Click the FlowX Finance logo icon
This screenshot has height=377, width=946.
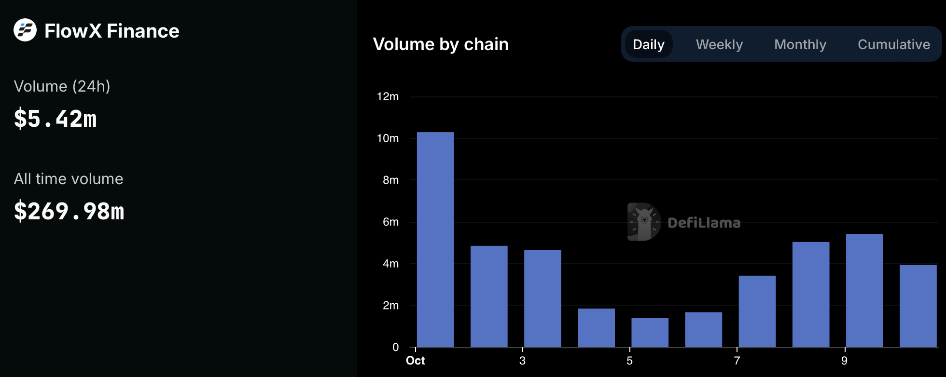click(x=25, y=30)
